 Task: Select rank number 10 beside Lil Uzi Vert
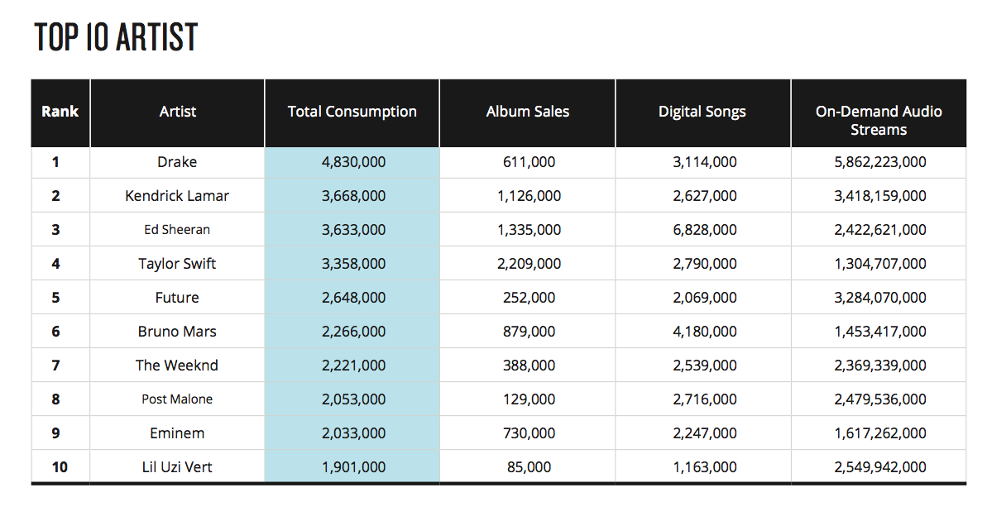point(60,468)
